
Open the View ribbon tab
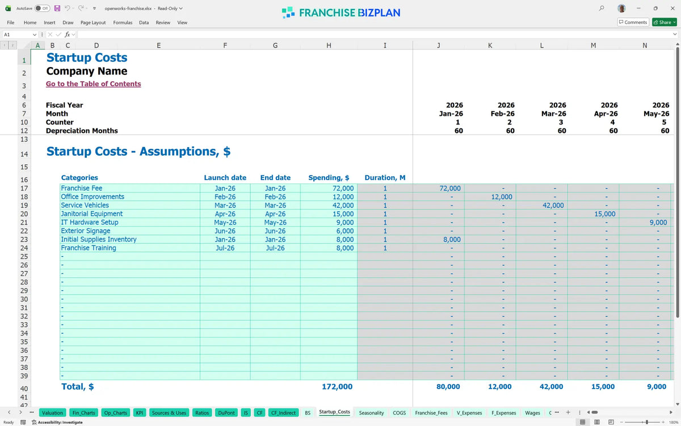[x=182, y=23]
